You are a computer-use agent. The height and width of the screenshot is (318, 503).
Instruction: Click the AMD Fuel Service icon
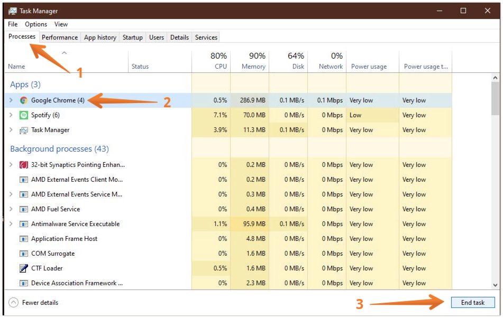coord(24,209)
